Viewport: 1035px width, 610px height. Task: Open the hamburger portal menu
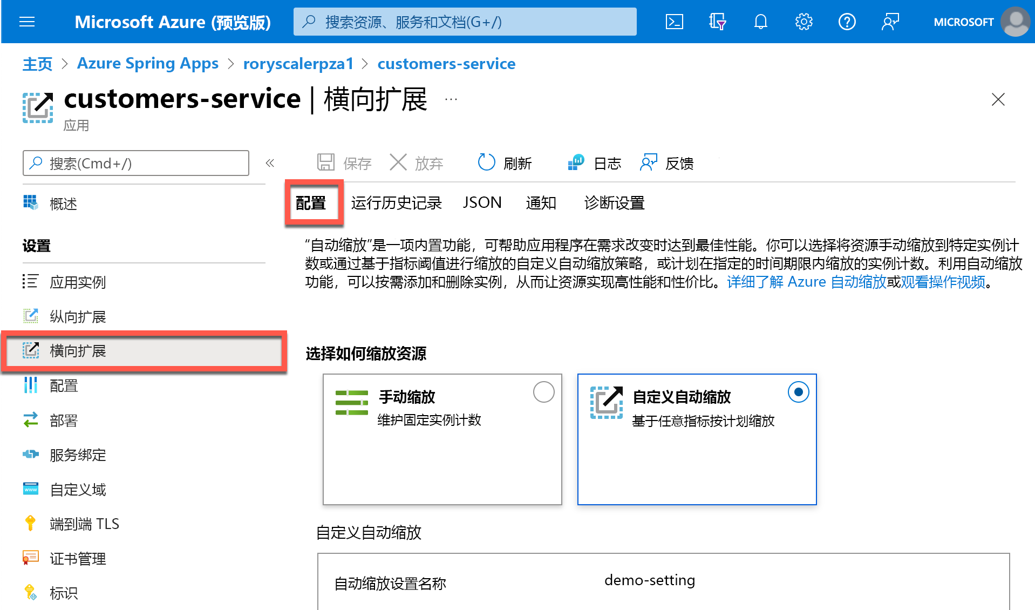[27, 22]
